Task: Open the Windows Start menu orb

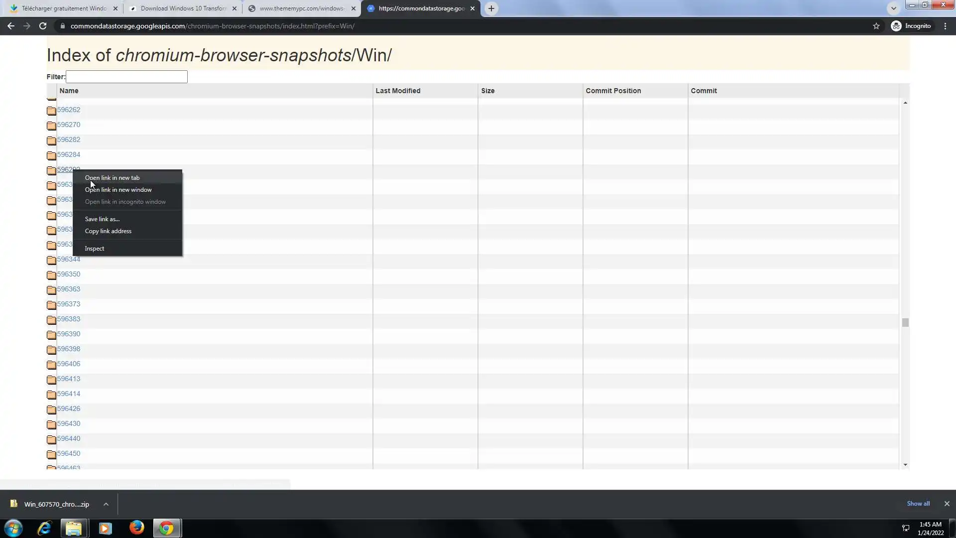Action: (x=13, y=528)
